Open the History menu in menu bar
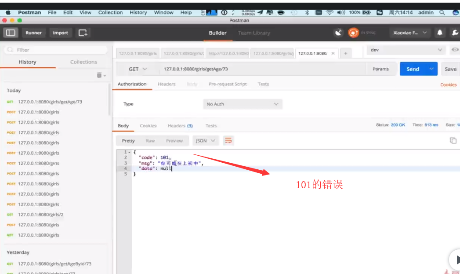This screenshot has width=460, height=274. tap(138, 12)
